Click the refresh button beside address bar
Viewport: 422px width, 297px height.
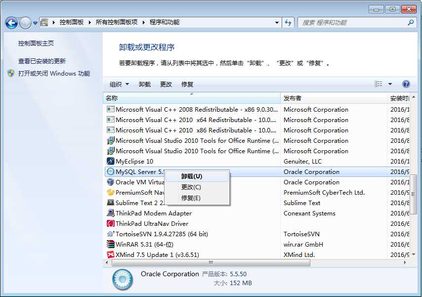pos(288,23)
